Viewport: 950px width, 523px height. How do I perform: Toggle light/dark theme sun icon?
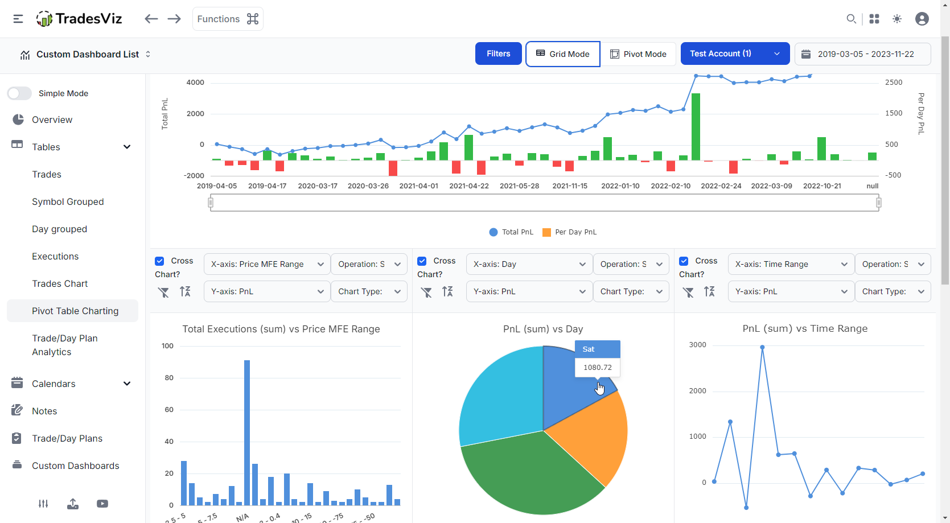click(897, 19)
